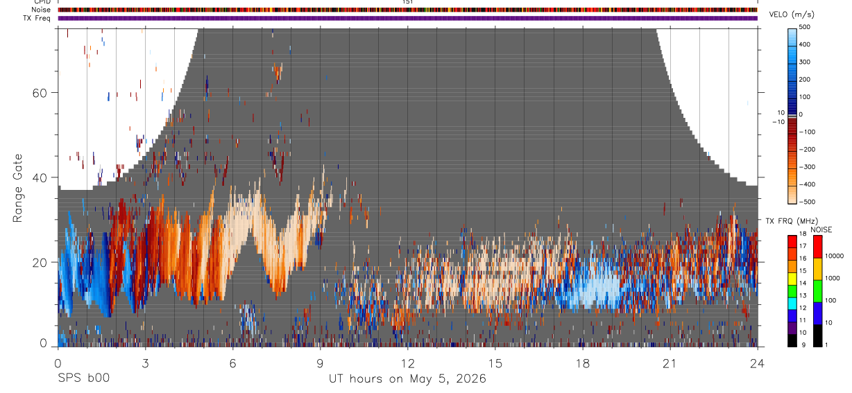Click the 9 tick on the UT hours axis

[x=320, y=363]
